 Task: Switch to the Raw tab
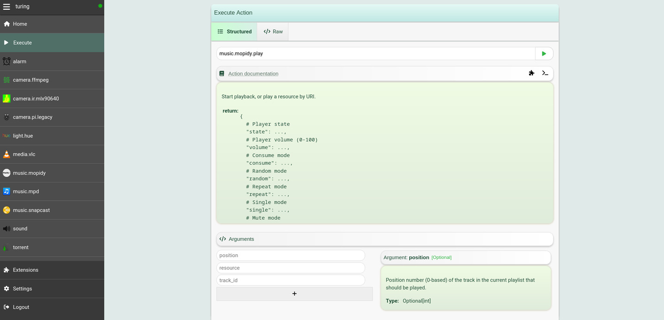[273, 31]
